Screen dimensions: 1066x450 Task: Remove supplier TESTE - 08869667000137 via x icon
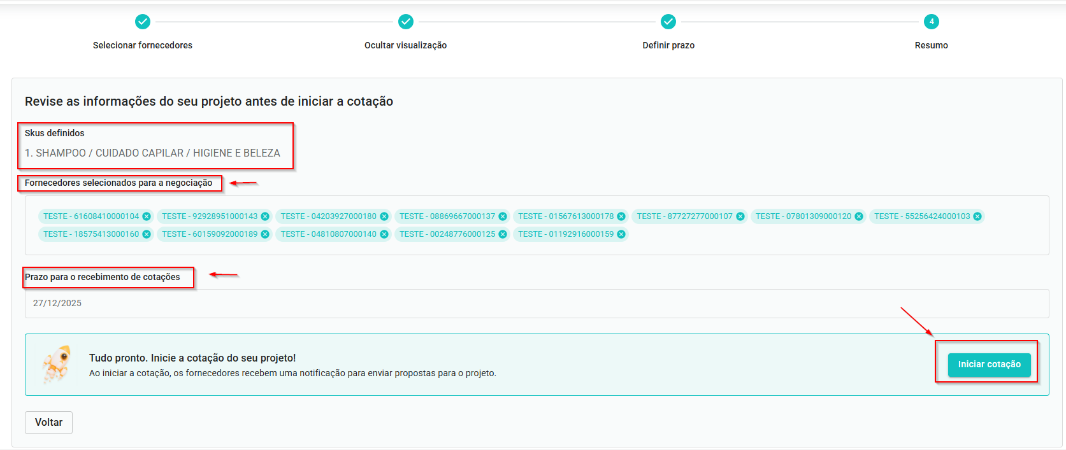click(503, 216)
